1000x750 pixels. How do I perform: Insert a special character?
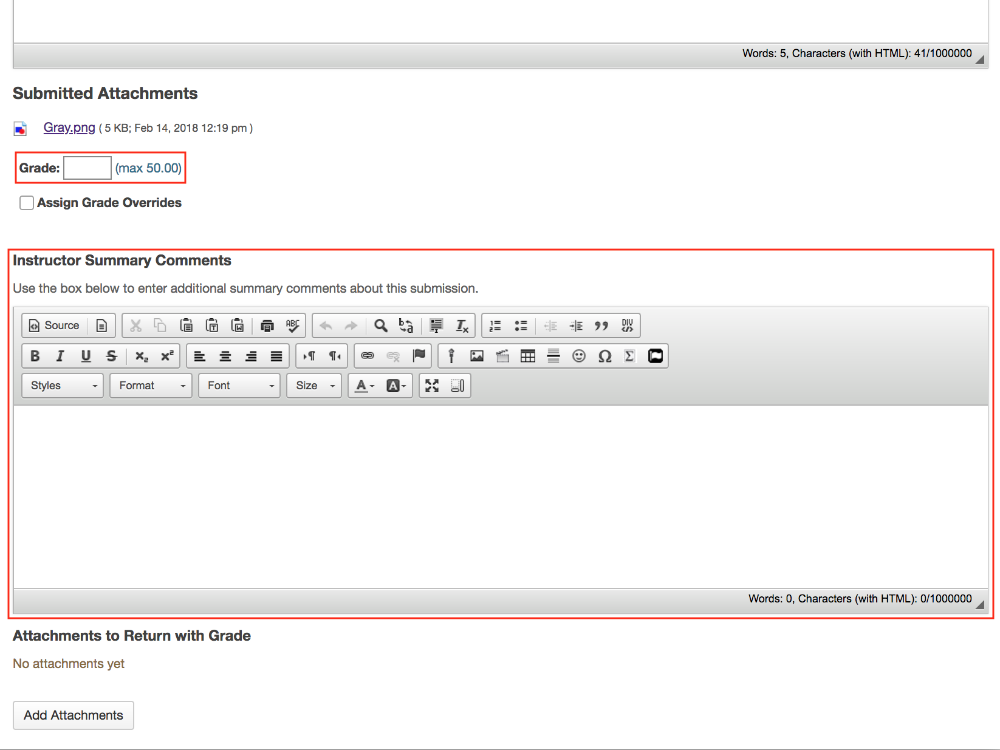click(x=604, y=356)
